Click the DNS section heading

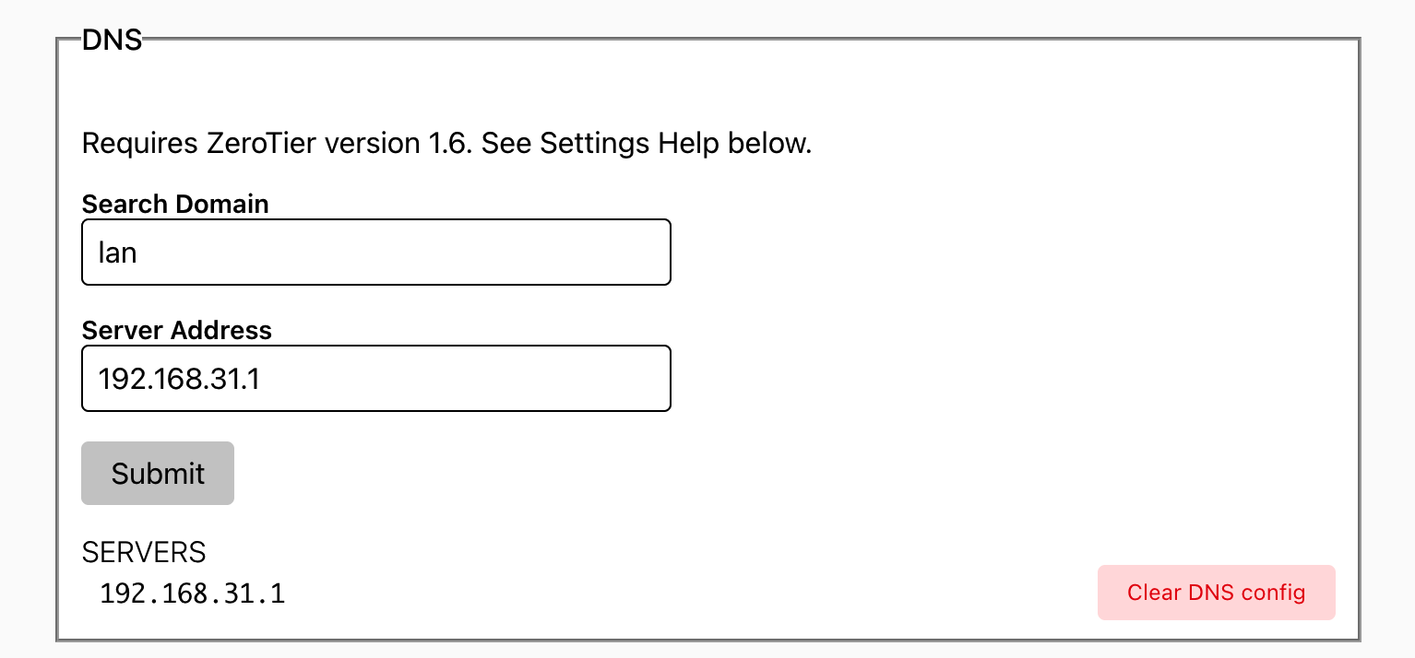point(112,41)
